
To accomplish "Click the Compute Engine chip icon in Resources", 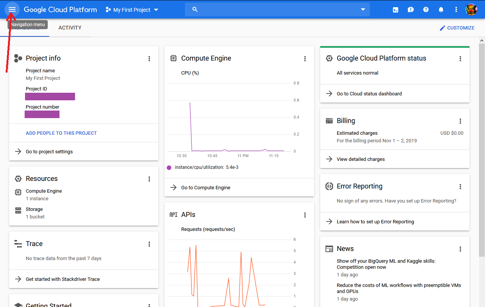I will pos(18,192).
